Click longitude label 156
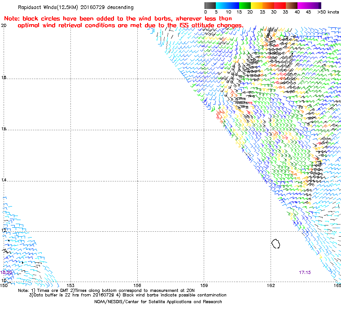Viewport: 341px width, 309px height. [137, 285]
